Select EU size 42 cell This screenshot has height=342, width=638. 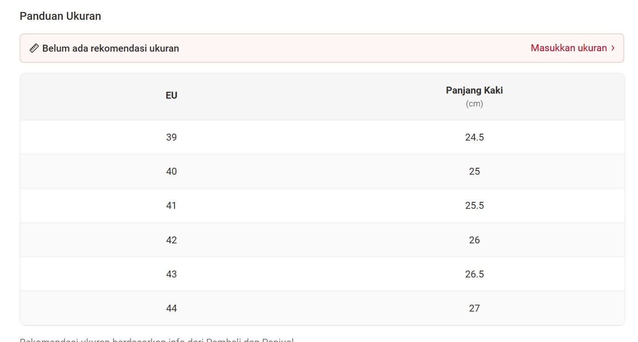click(171, 240)
